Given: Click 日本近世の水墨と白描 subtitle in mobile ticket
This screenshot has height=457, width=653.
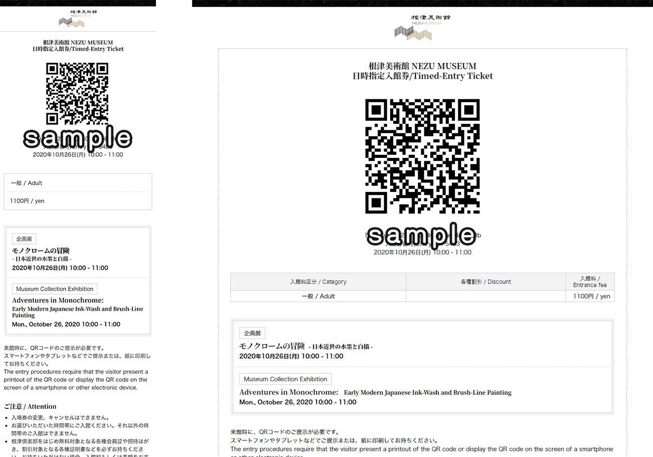Looking at the screenshot, I should [x=42, y=259].
